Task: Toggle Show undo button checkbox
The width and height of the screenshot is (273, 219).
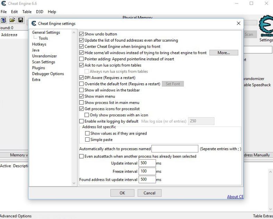Action: coord(82,34)
